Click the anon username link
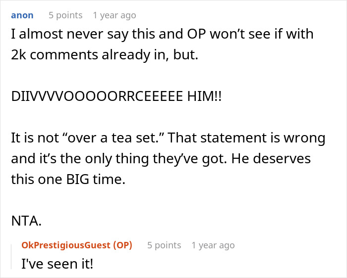 tap(22, 15)
